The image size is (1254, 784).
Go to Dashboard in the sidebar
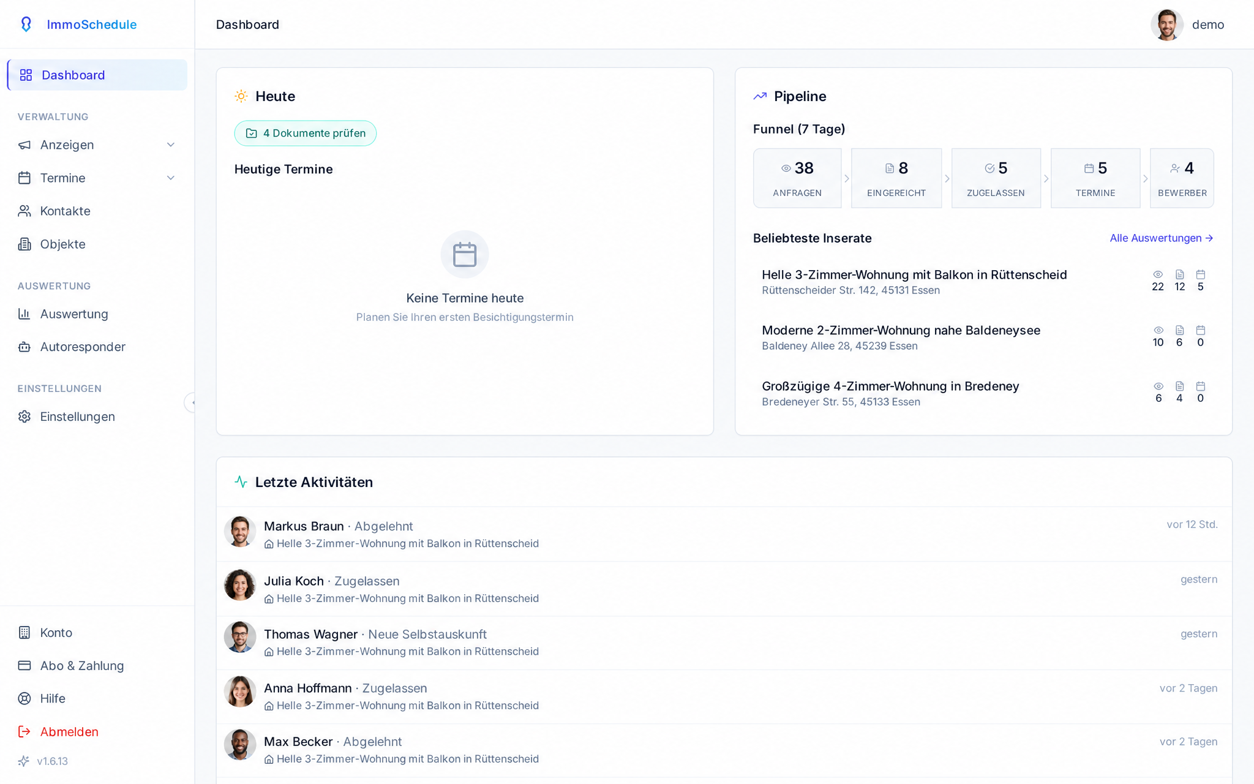[x=97, y=75]
